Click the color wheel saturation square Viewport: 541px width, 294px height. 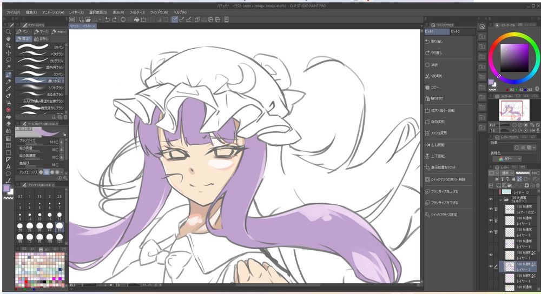pos(514,58)
